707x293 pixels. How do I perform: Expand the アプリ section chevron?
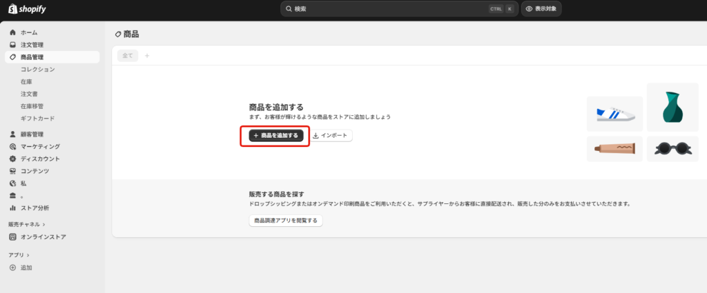(x=28, y=255)
